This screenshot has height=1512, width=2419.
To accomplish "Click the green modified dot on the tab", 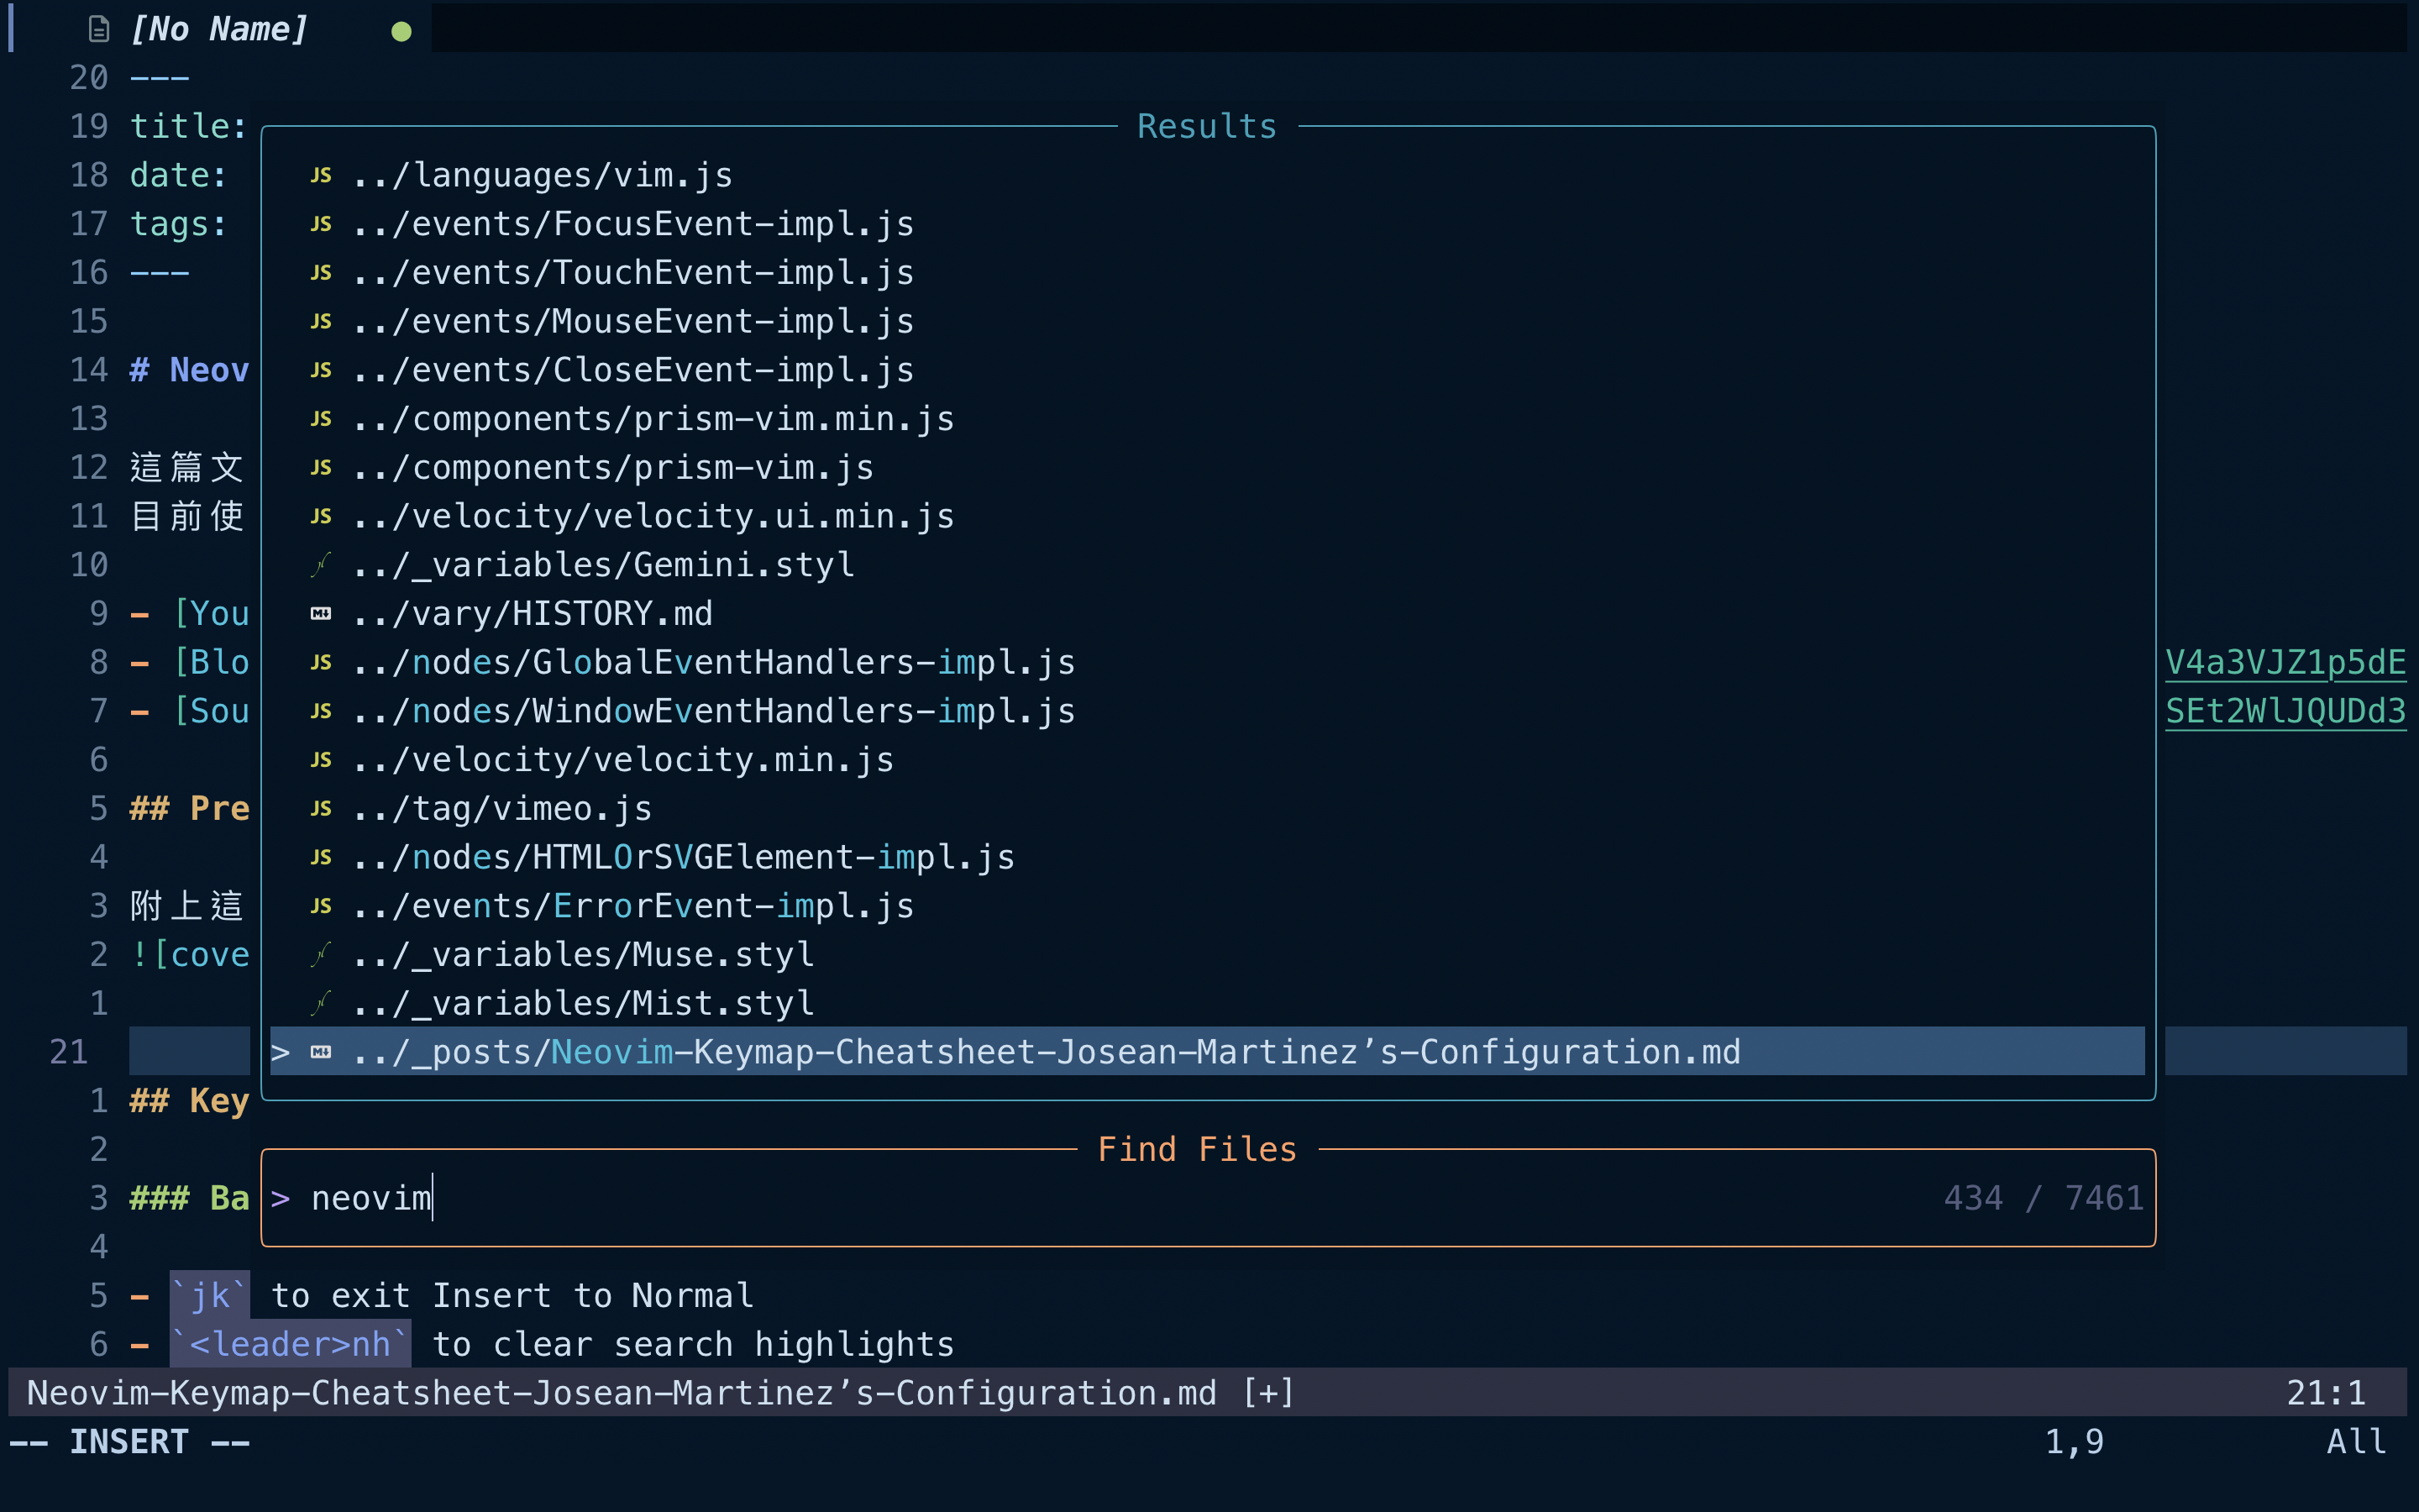I will coord(401,32).
